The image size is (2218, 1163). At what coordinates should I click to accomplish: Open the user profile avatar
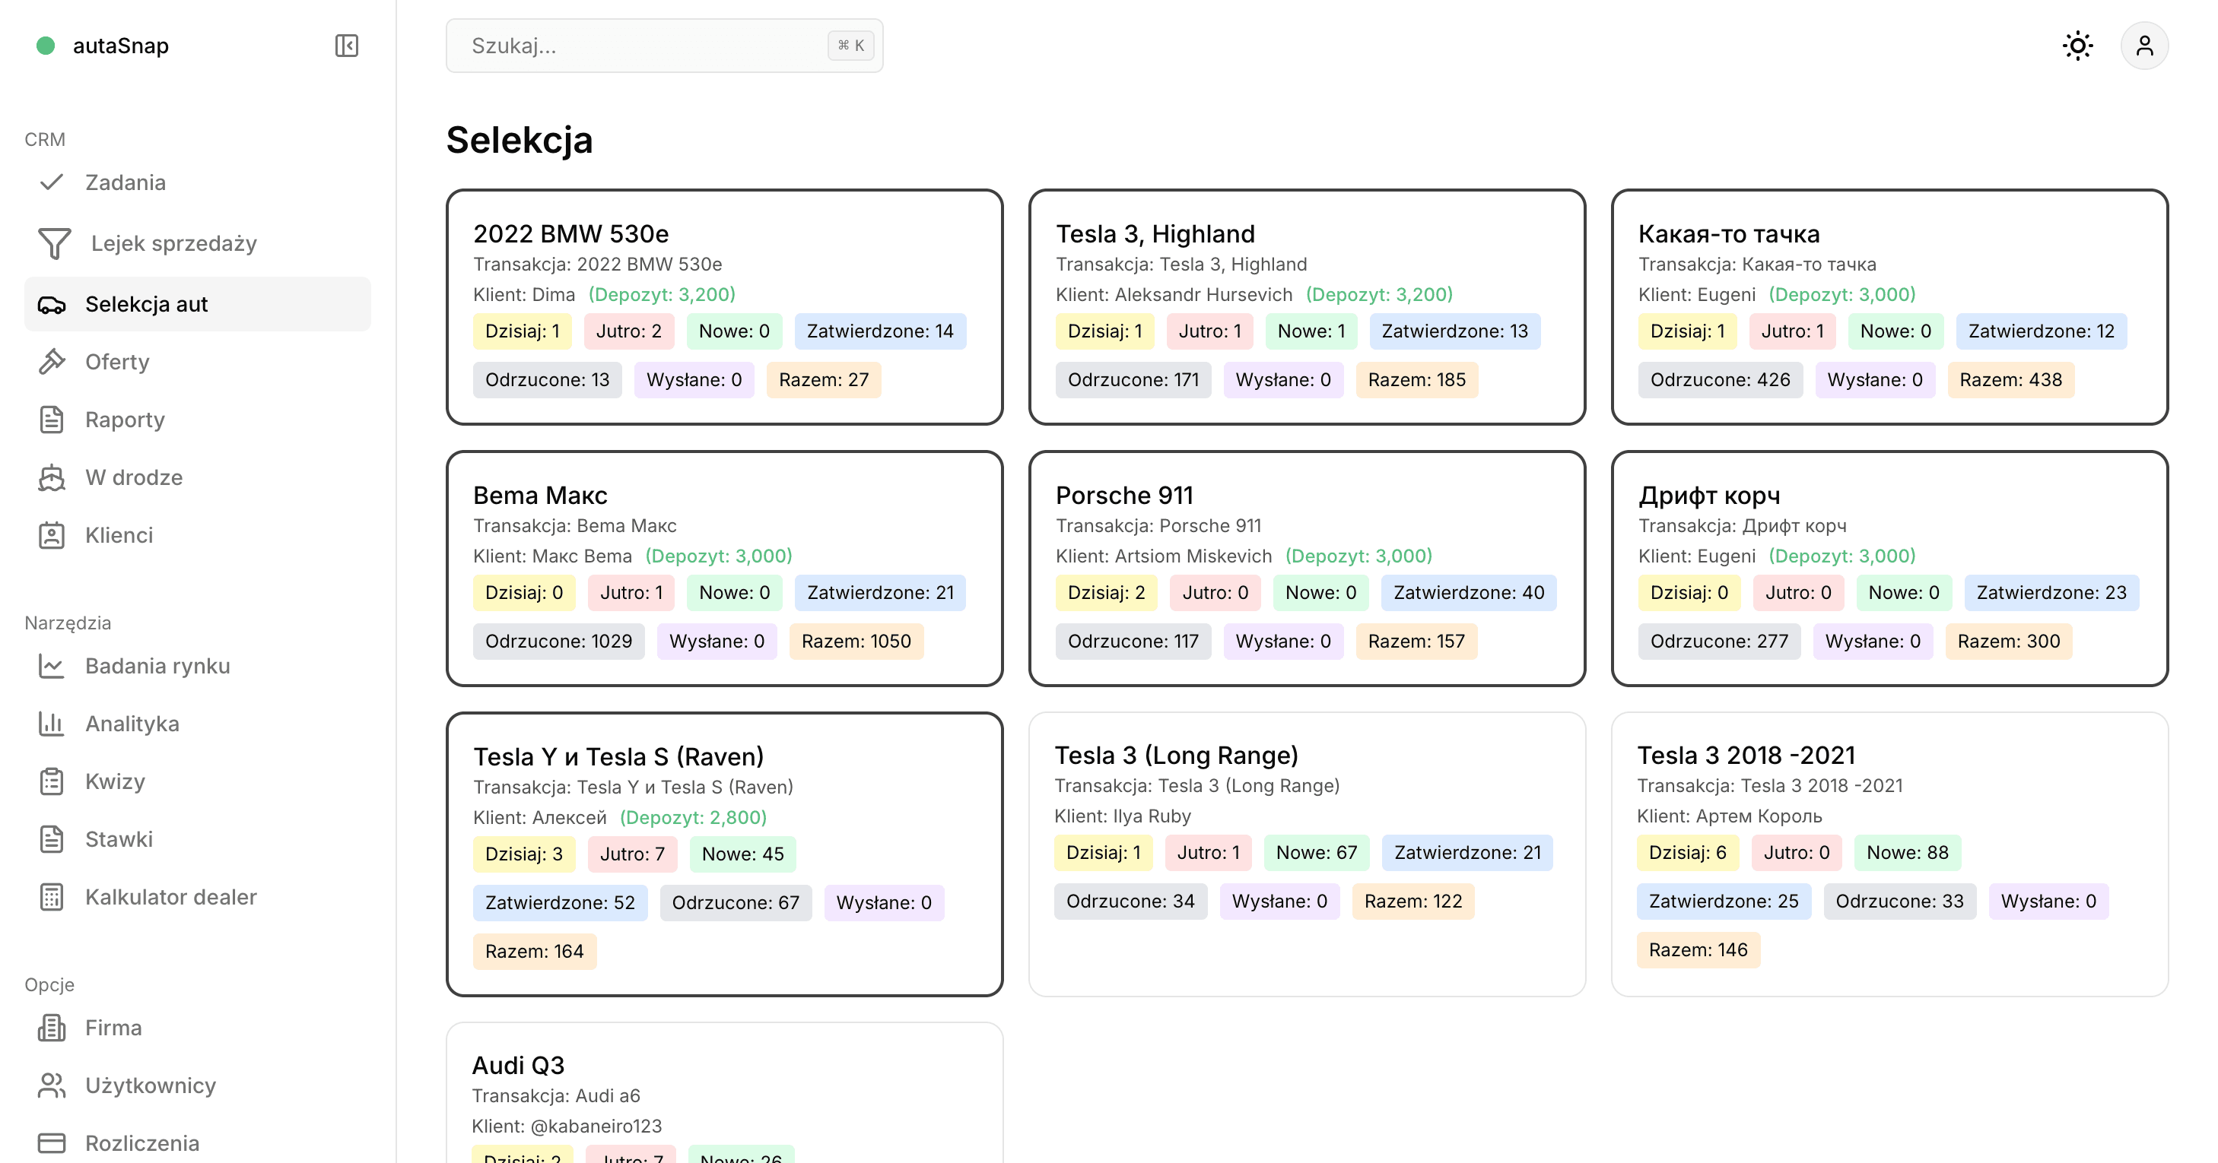(2144, 46)
